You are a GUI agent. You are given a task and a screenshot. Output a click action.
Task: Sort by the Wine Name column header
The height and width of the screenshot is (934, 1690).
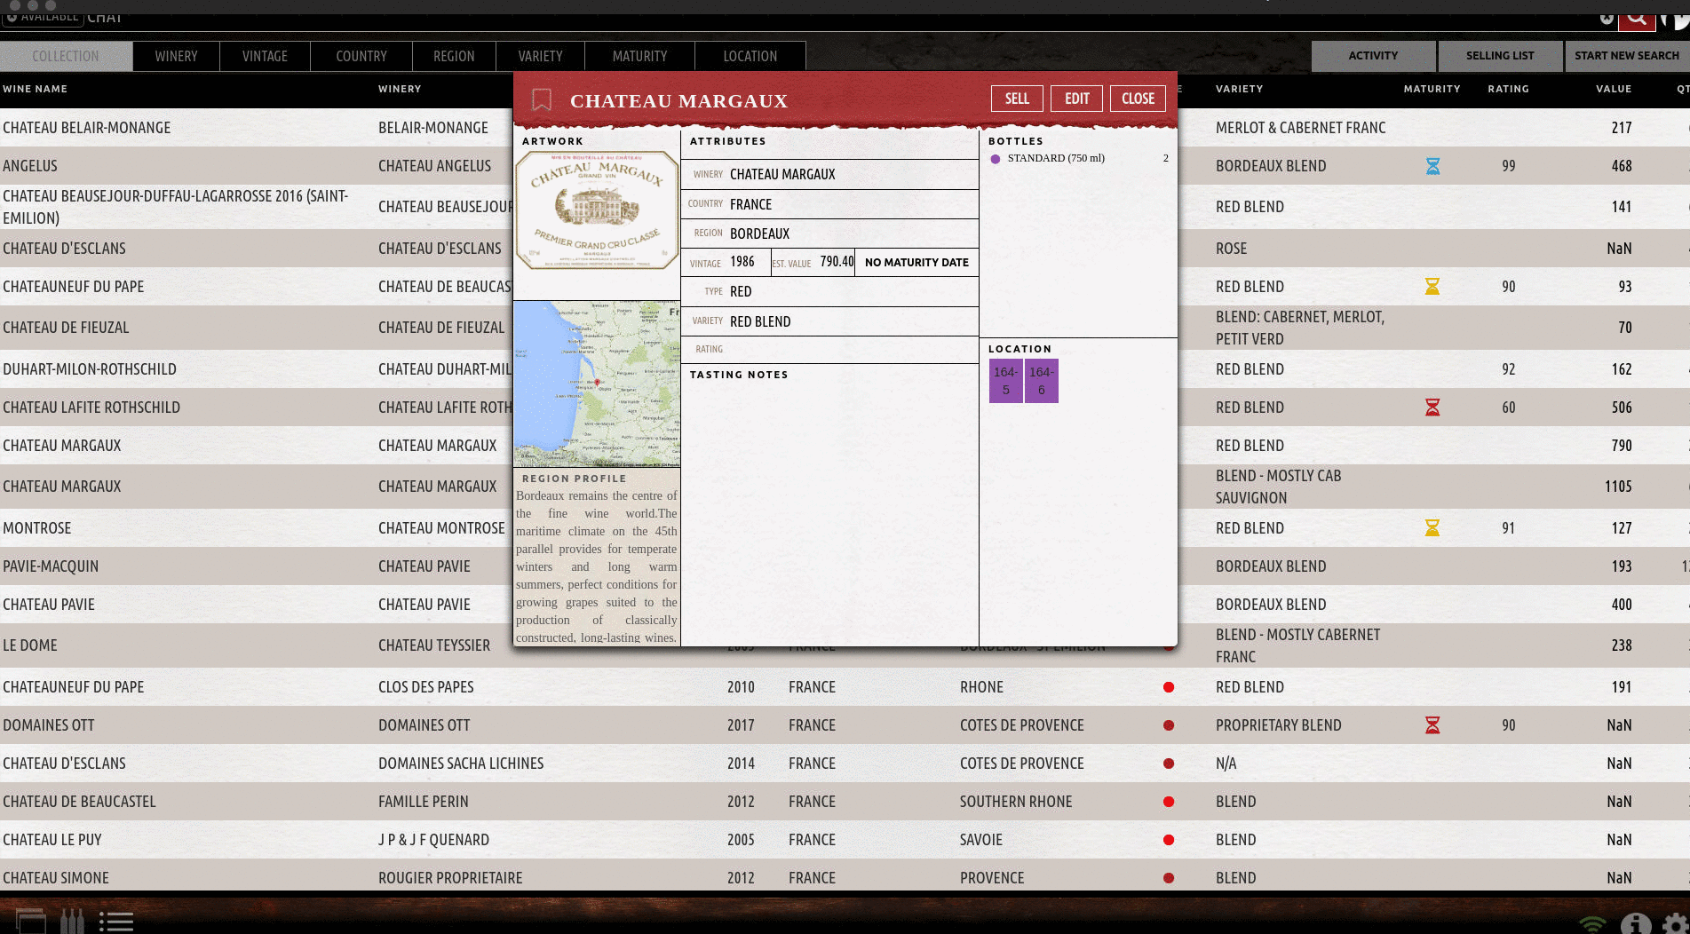36,89
